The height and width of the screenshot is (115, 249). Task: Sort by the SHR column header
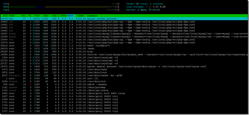pyautogui.click(x=54, y=16)
